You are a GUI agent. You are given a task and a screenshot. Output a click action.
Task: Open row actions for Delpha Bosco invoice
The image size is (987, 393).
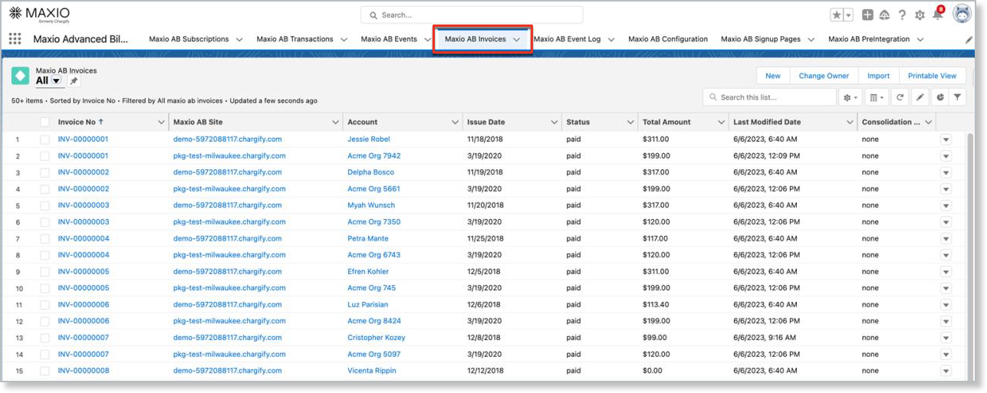coord(946,172)
